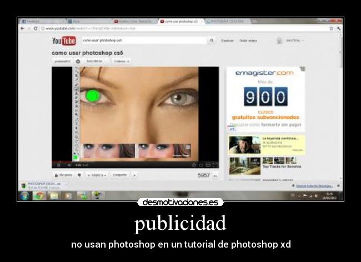361x262 pixels.
Task: Expand the user account menu in header
Action: 295,41
